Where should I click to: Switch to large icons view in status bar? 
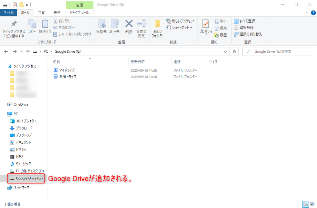pos(312,204)
